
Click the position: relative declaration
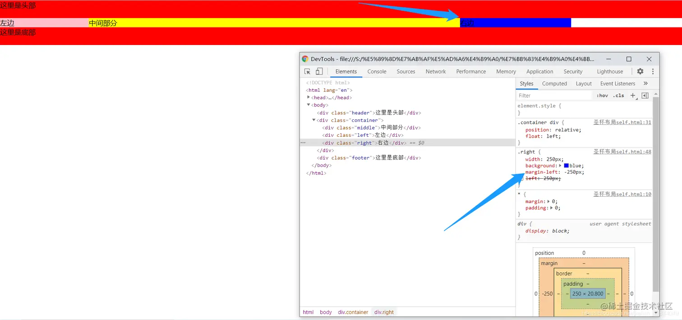553,130
